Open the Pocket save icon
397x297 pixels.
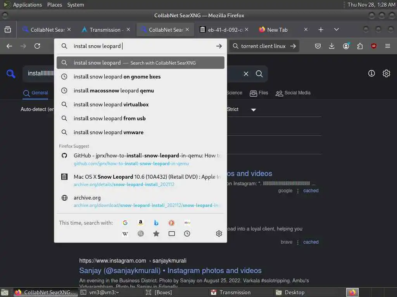[318, 46]
